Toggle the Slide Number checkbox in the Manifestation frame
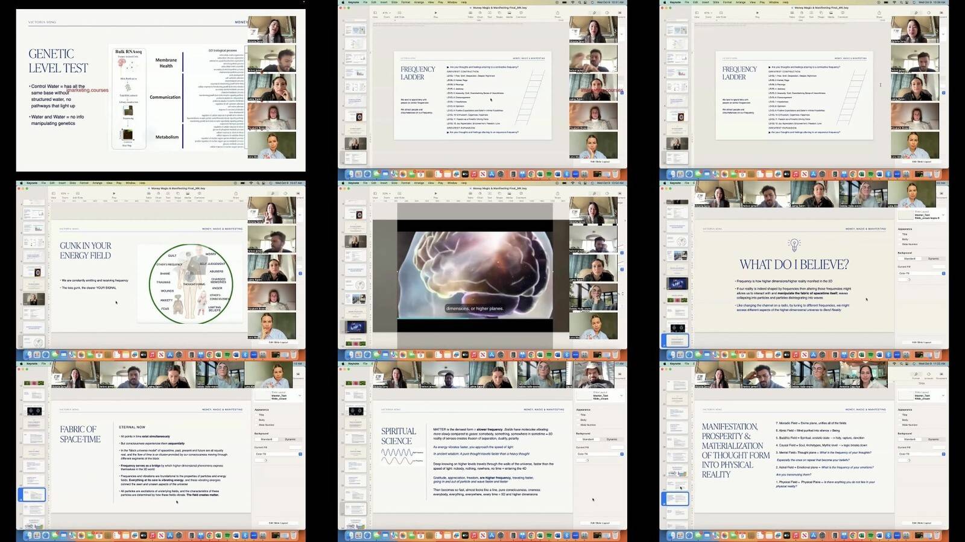 pos(900,425)
